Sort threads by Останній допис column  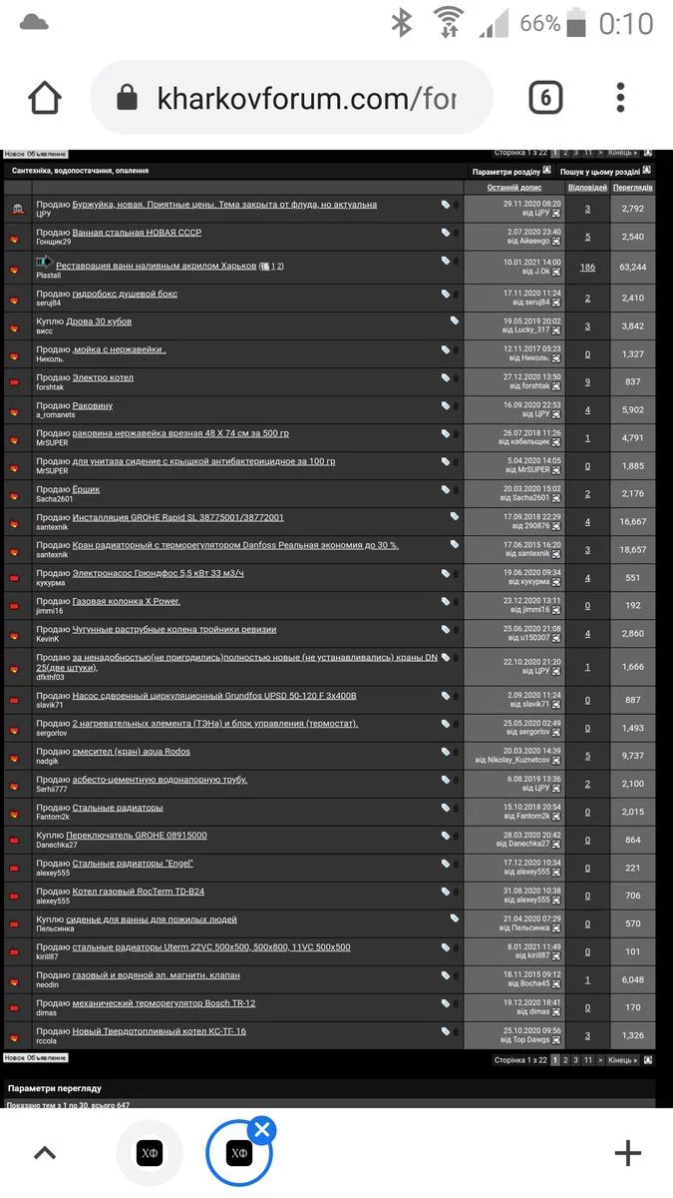514,188
